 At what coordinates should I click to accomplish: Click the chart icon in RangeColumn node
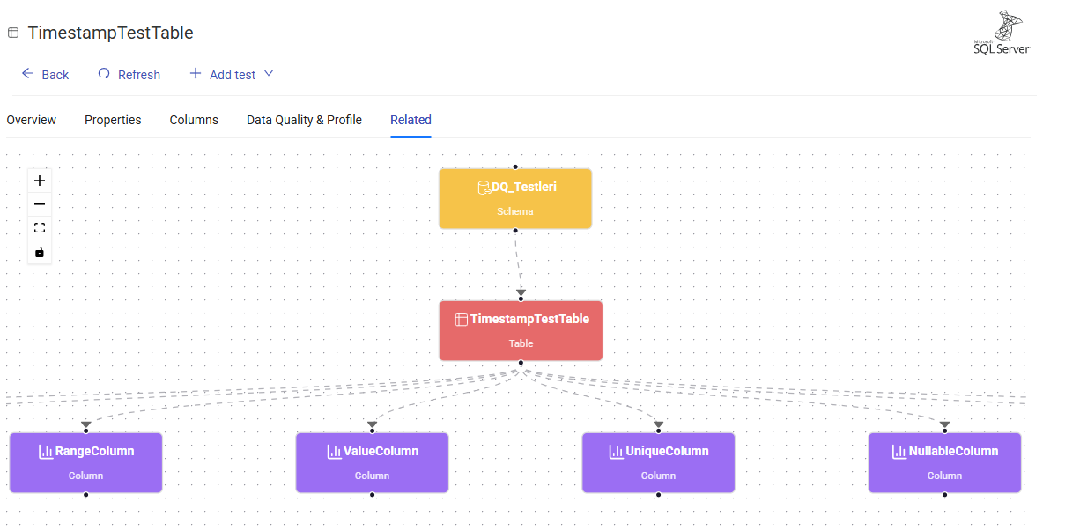46,452
